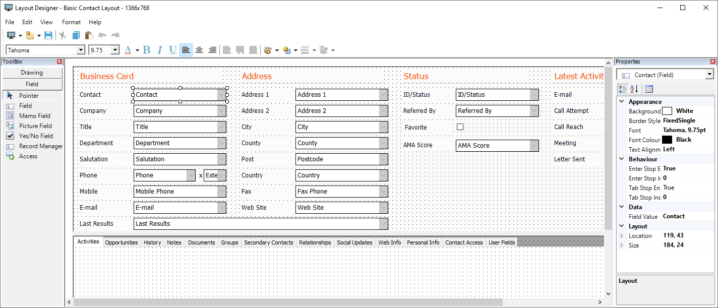Select the Yes/No Field tool

32,136
